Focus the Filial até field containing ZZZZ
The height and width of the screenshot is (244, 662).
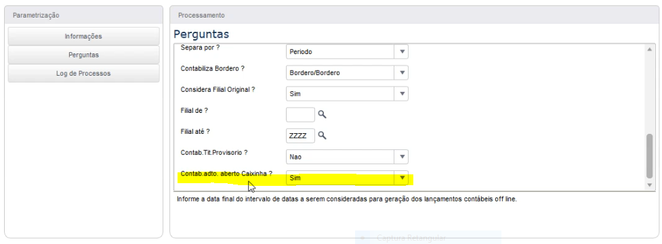pos(301,136)
